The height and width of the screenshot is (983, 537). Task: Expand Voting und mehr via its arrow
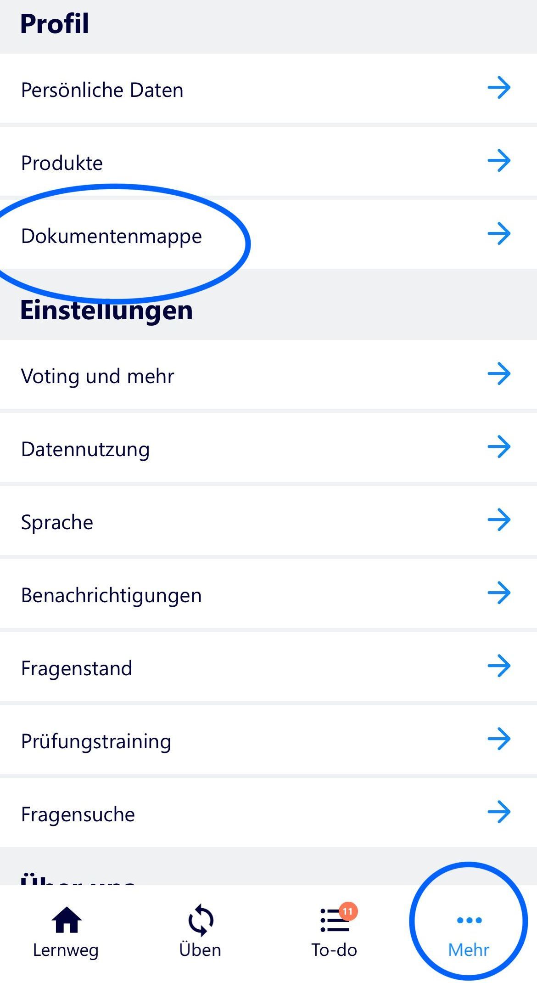point(499,374)
